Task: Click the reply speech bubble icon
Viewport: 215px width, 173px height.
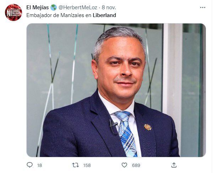Action: coord(30,165)
